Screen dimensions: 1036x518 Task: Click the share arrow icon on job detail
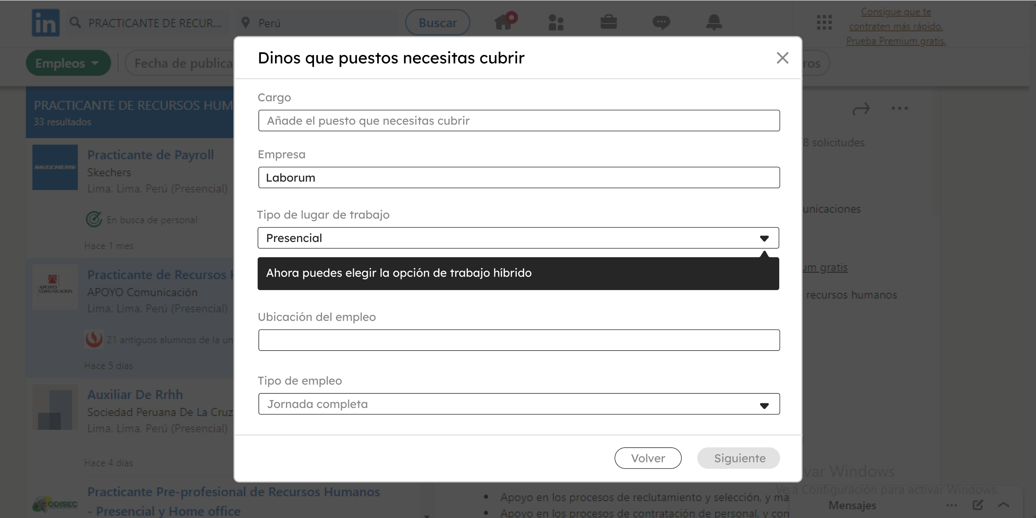pos(861,109)
